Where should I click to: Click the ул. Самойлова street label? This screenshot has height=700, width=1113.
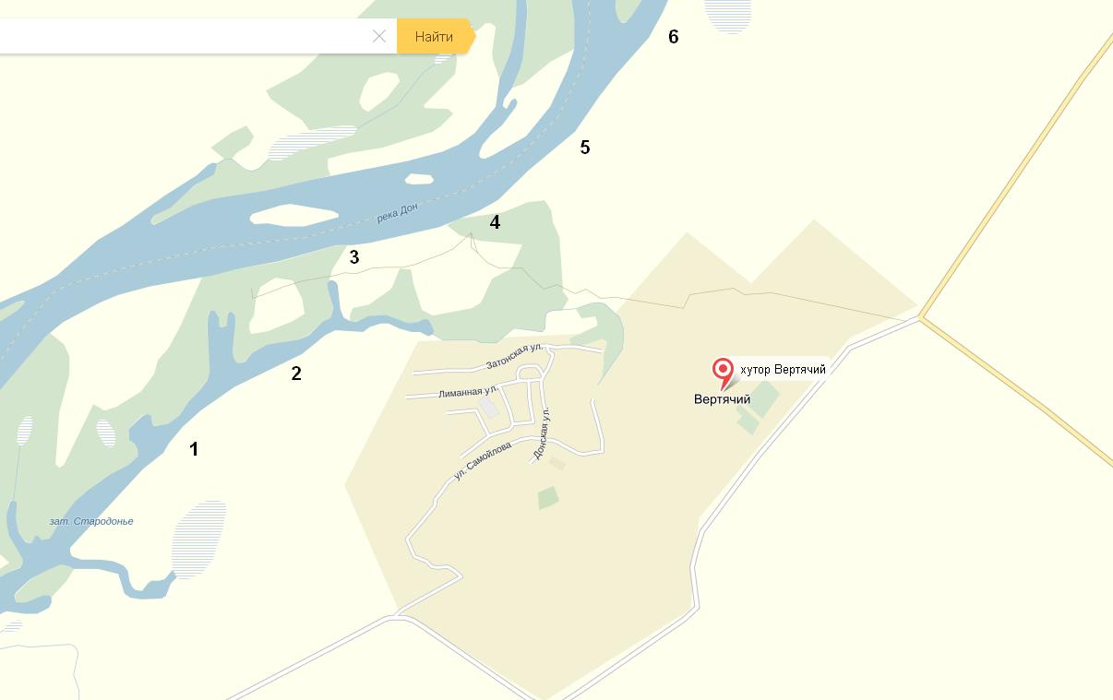[483, 461]
